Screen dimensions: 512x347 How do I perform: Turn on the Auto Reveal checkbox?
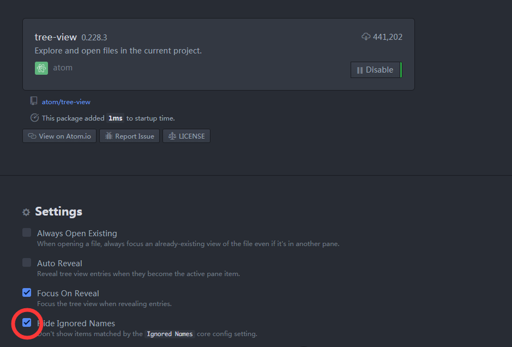pos(27,262)
